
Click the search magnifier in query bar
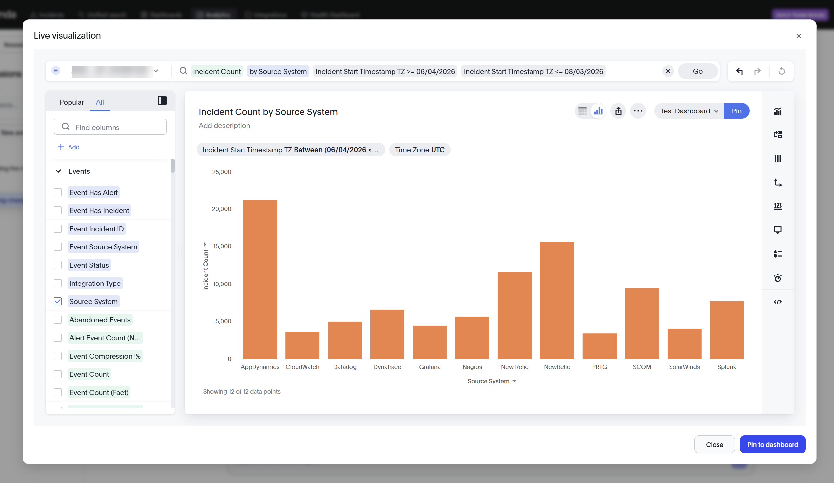(x=183, y=71)
